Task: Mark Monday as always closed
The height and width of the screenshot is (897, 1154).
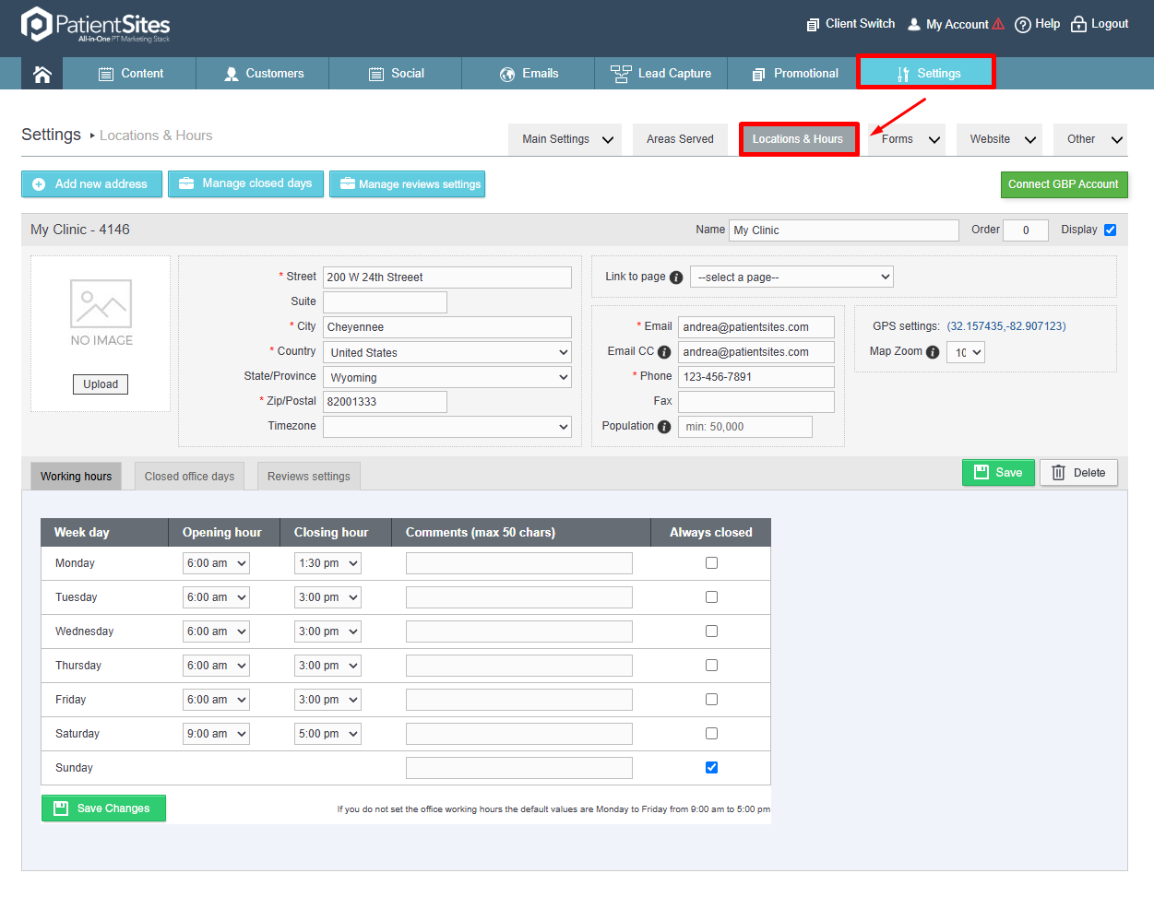Action: [711, 563]
